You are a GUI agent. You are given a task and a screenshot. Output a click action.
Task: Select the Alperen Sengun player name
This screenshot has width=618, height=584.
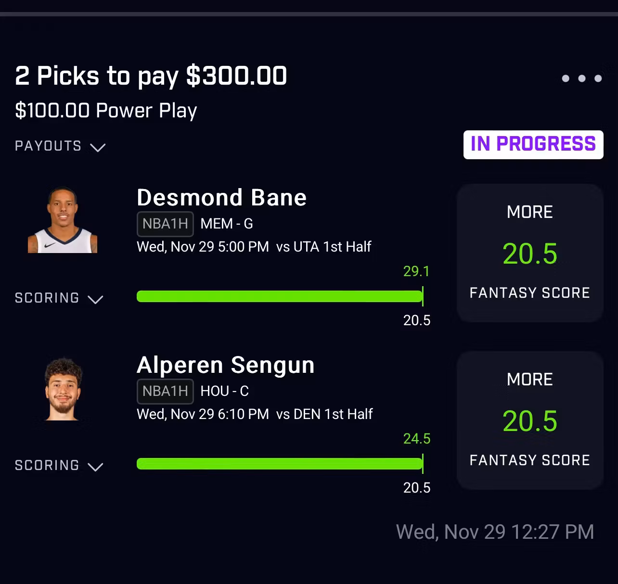pos(225,365)
